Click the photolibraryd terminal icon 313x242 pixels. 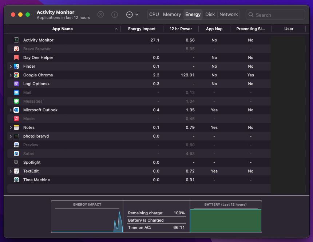[16, 136]
